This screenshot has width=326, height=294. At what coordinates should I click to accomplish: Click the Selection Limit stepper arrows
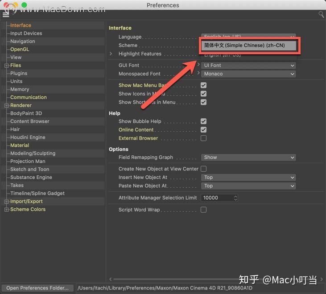click(235, 198)
